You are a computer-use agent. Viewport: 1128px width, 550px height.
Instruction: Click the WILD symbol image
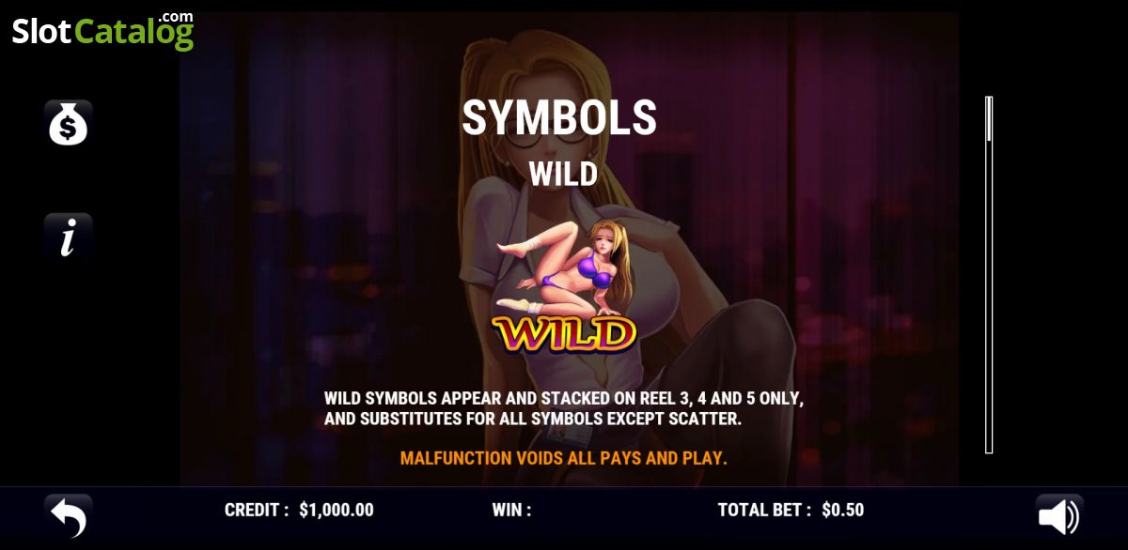[x=563, y=270]
